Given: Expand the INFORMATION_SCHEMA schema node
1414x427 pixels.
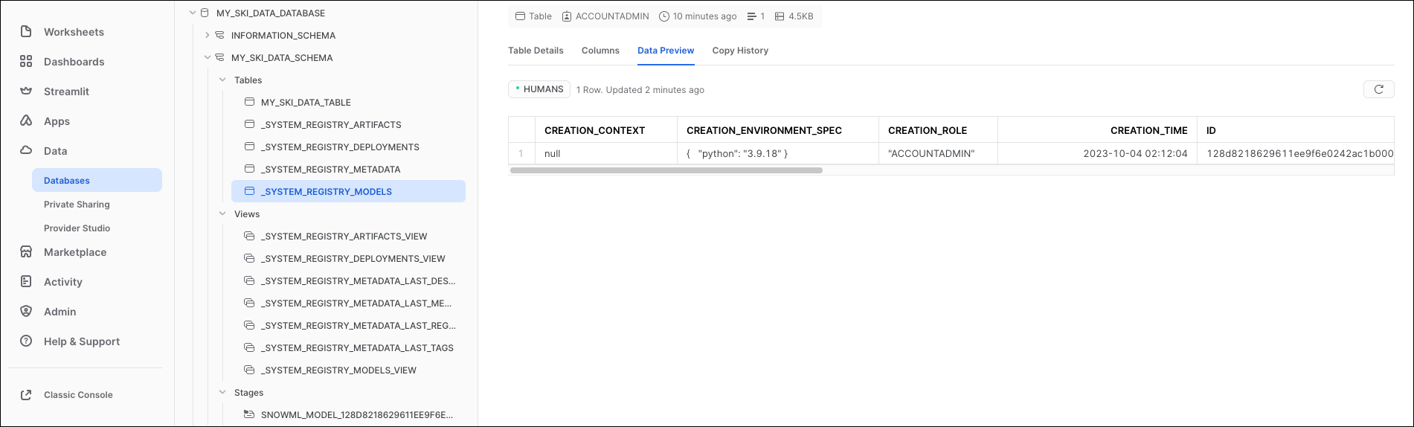Looking at the screenshot, I should point(208,36).
